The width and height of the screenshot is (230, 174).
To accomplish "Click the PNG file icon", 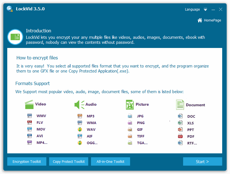I will [130, 123].
